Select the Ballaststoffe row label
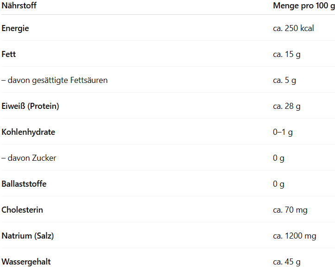The width and height of the screenshot is (335, 271). coord(24,184)
